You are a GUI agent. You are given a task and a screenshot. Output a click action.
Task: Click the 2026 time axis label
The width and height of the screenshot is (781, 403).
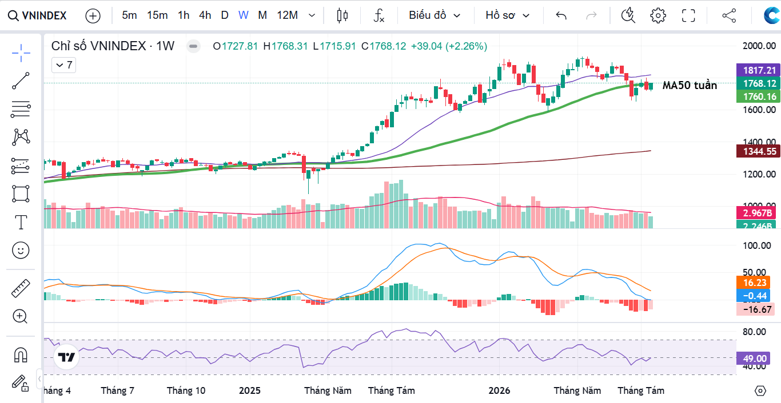[499, 391]
